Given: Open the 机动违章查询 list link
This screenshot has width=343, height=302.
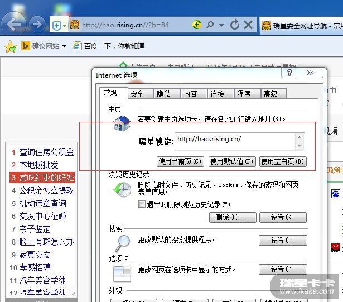Looking at the screenshot, I should point(42,203).
